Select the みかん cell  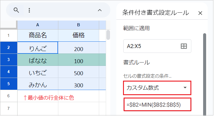[x=38, y=84]
